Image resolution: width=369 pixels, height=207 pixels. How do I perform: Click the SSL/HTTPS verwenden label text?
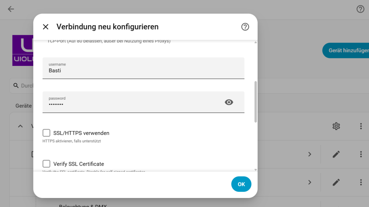point(81,133)
